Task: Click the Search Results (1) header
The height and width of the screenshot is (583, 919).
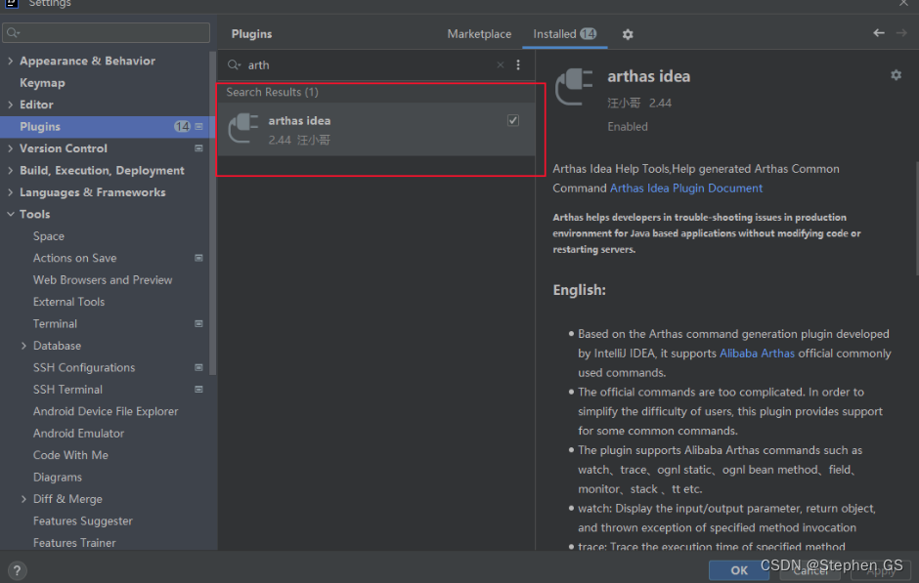Action: (x=272, y=92)
